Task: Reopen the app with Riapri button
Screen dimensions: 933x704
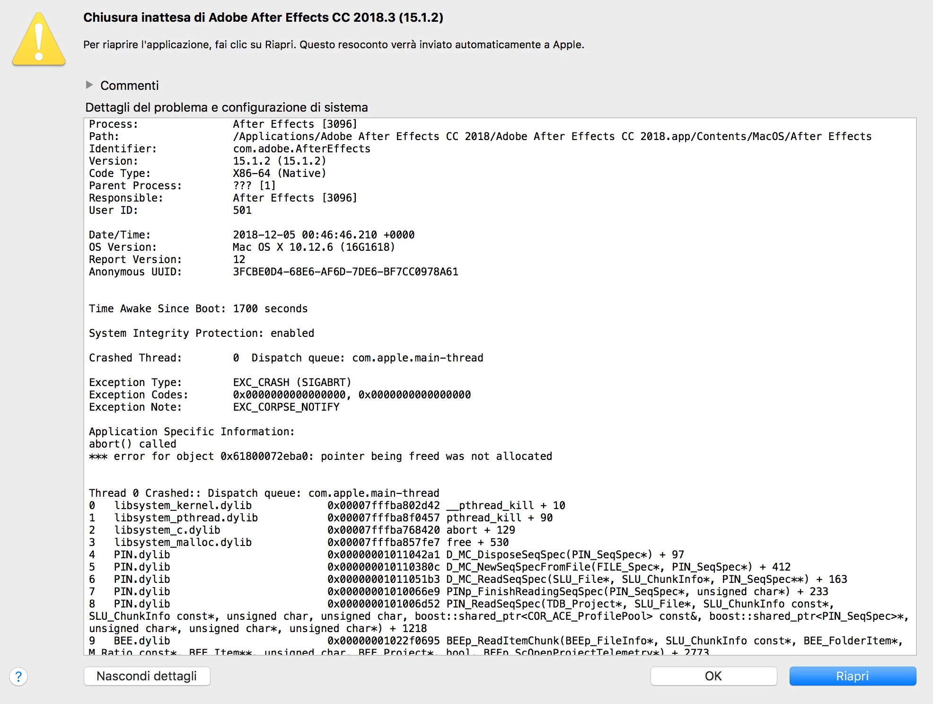Action: coord(852,676)
